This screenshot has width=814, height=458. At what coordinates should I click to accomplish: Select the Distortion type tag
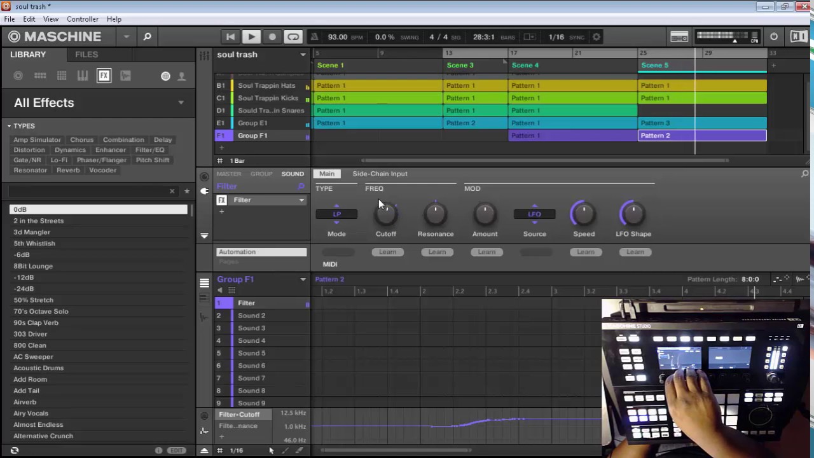pyautogui.click(x=29, y=150)
